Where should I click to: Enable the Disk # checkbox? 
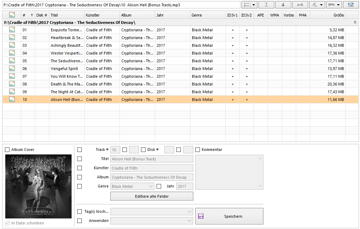143,150
